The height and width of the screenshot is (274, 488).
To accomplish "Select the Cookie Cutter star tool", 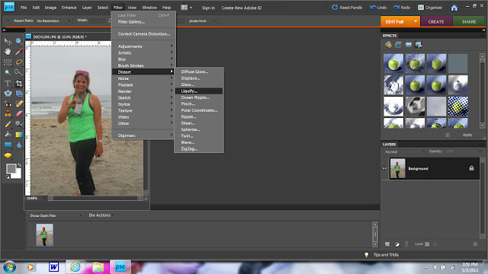I will click(x=8, y=93).
